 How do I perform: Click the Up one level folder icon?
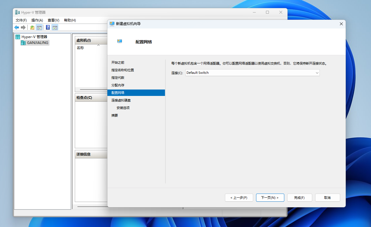coord(32,27)
